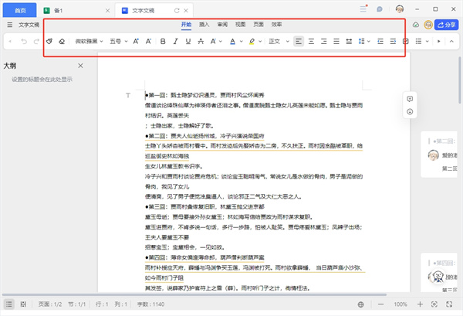Viewport: 463px width, 316px height.
Task: Click the refresh icon on 文字文稿 tab
Action: pyautogui.click(x=177, y=11)
